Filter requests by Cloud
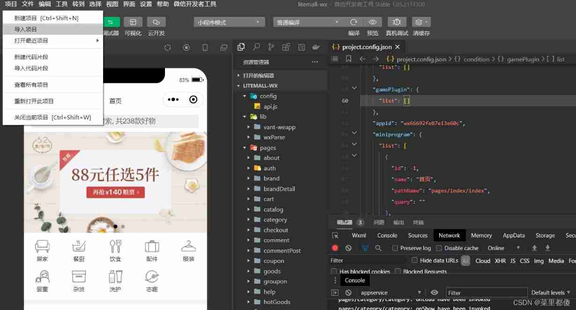 [483, 261]
